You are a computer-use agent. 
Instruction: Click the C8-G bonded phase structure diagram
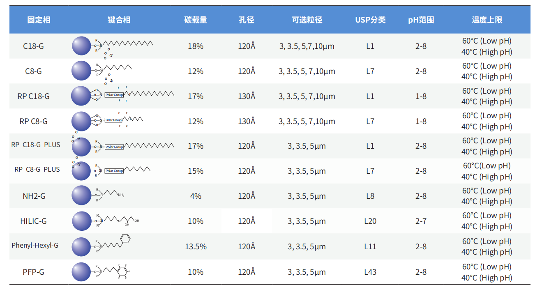pos(102,71)
